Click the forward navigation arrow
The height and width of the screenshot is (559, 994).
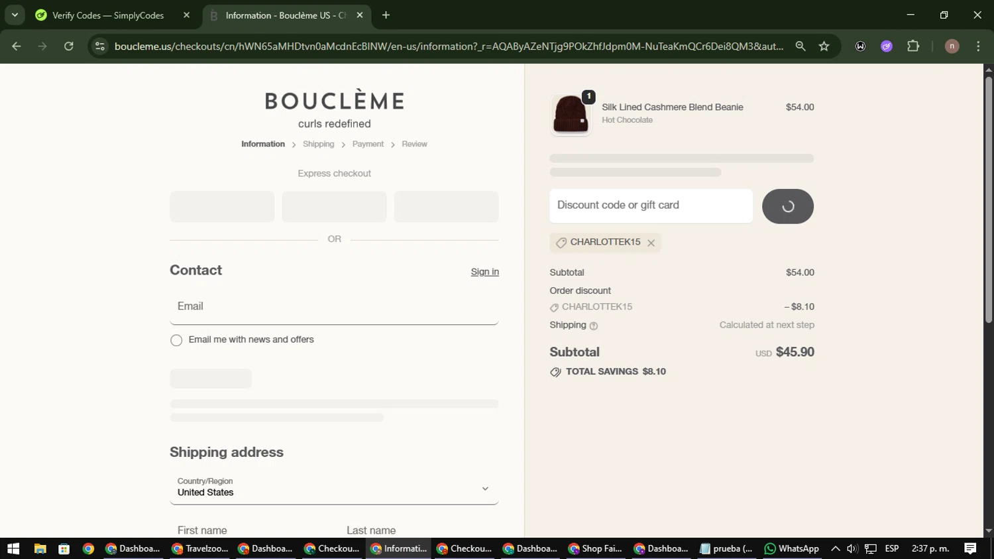pyautogui.click(x=42, y=46)
